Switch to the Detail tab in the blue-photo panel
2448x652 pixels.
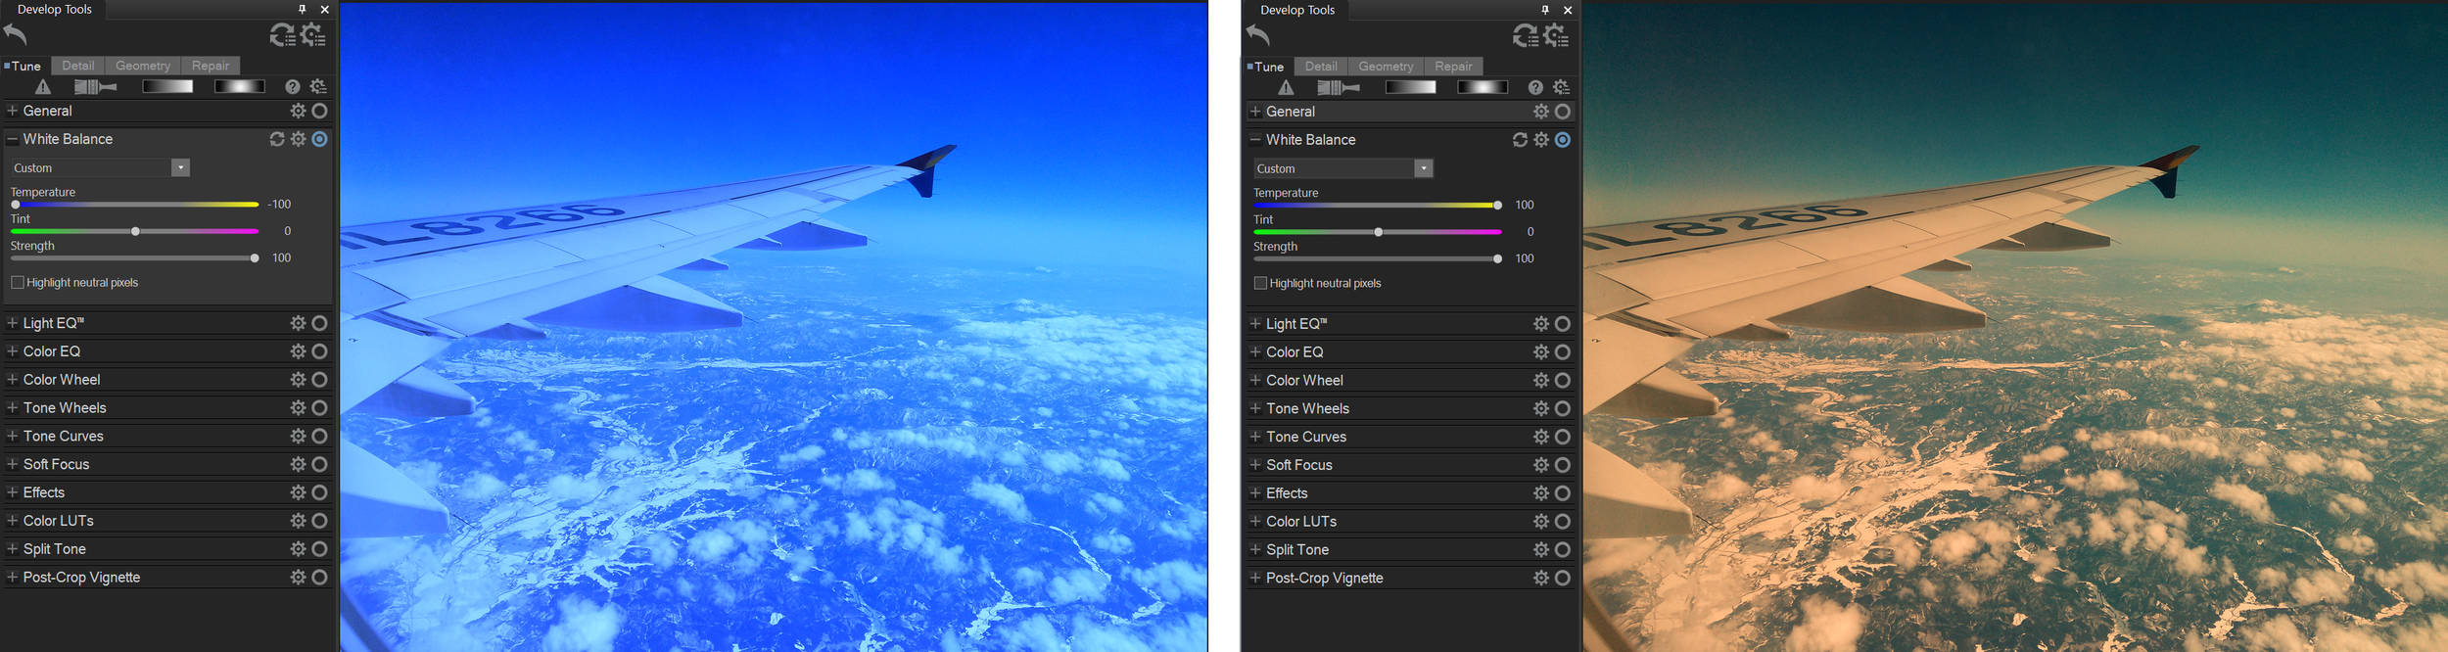78,66
